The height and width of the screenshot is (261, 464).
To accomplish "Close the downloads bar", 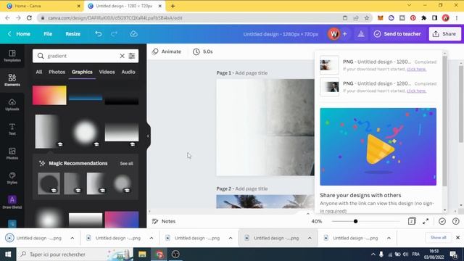I will pos(457,238).
